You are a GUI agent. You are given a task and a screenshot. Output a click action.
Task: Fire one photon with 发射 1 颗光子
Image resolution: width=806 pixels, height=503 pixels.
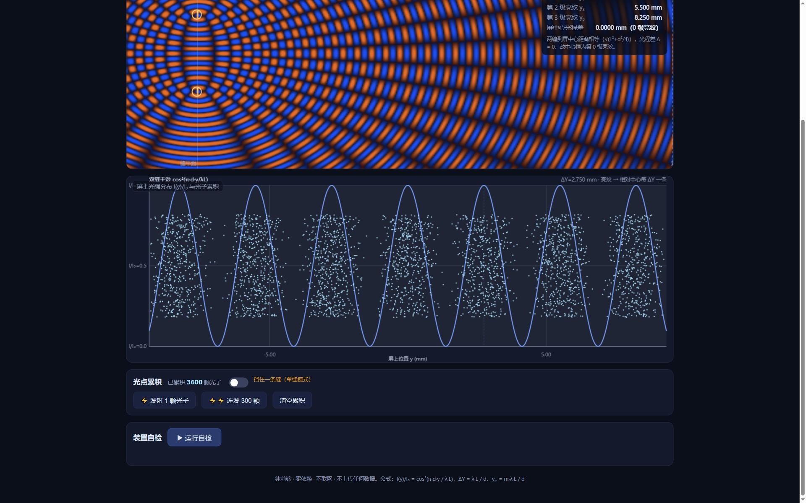coord(164,400)
